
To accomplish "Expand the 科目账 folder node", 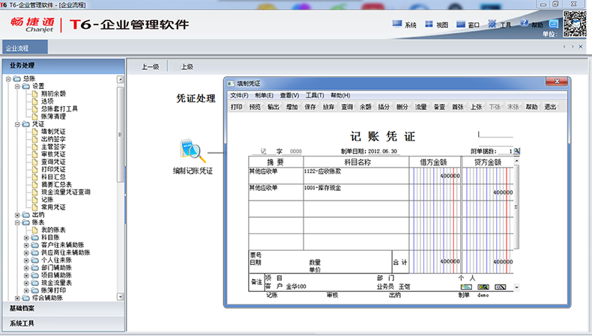I will click(26, 237).
